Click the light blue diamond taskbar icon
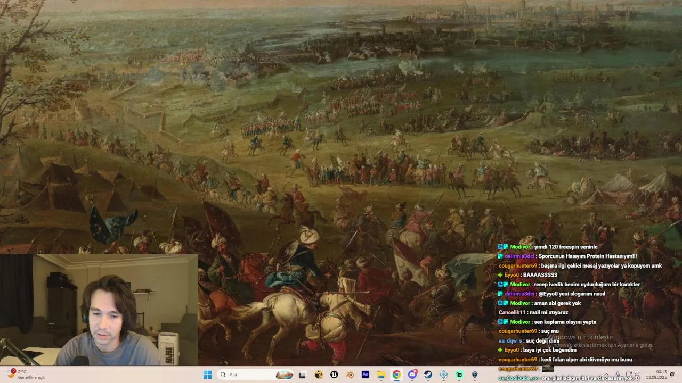Viewport: 682px width, 383px height. coord(443,374)
